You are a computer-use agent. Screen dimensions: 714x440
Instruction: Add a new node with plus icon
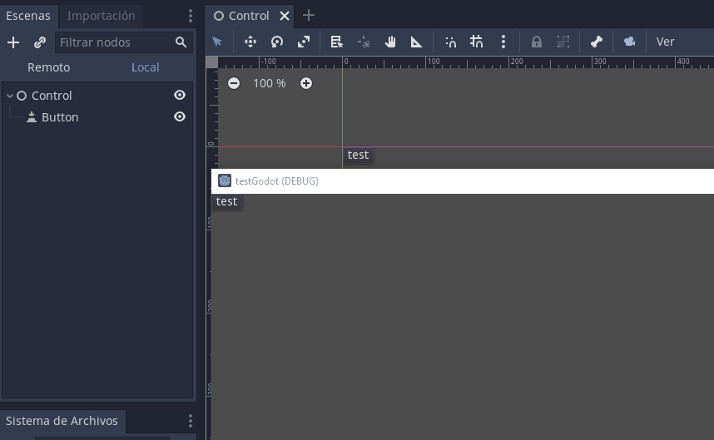(13, 42)
